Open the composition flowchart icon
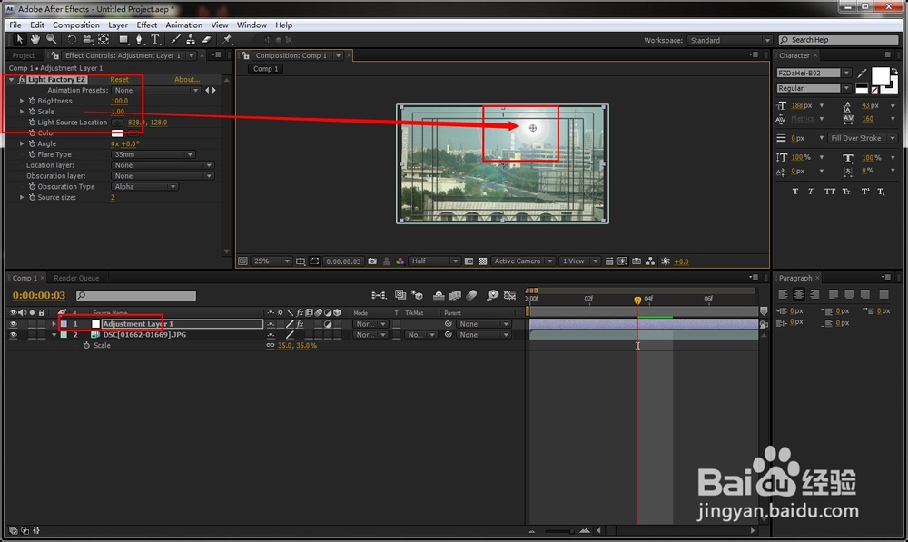The image size is (908, 542). click(650, 261)
